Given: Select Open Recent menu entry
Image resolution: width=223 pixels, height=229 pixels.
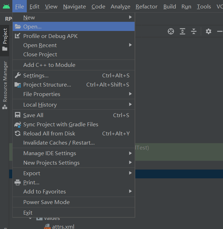Looking at the screenshot, I should [74, 45].
